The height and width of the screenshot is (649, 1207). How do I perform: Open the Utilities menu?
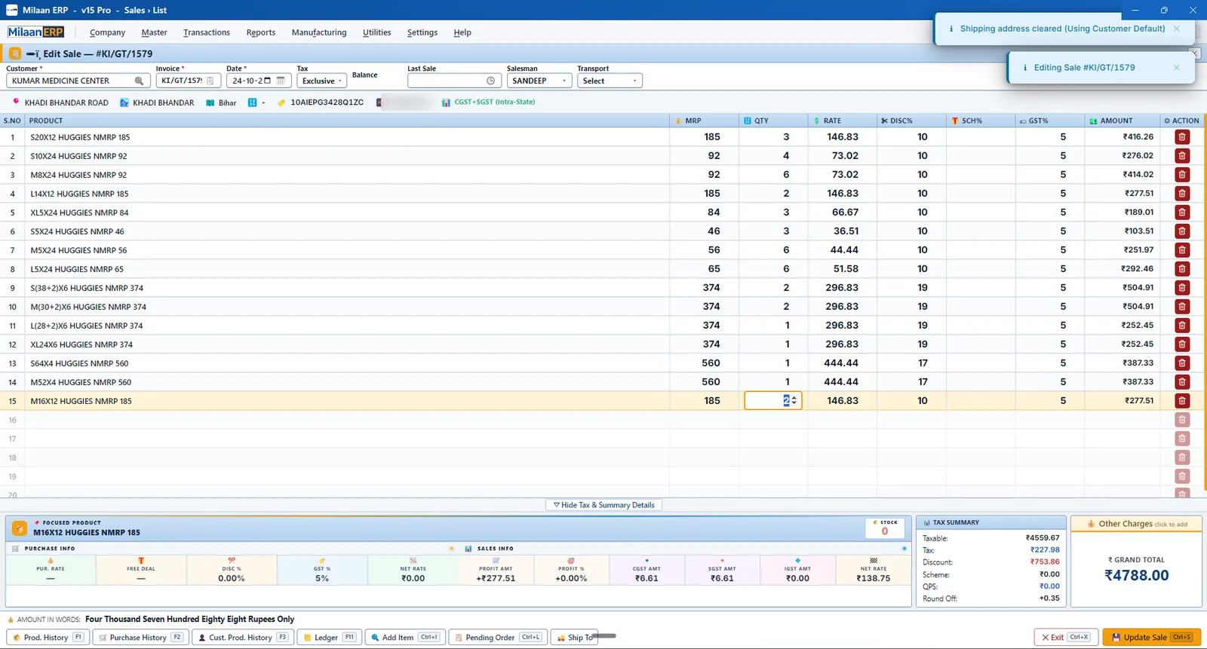click(376, 32)
